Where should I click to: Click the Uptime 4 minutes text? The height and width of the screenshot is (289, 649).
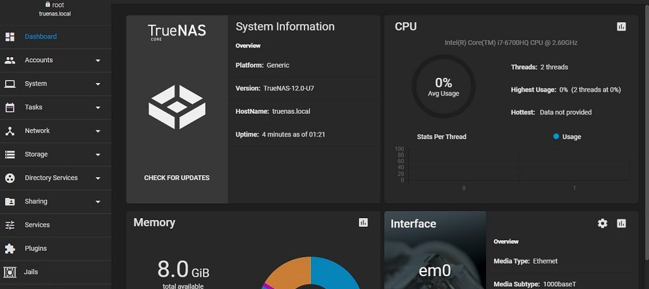click(280, 134)
